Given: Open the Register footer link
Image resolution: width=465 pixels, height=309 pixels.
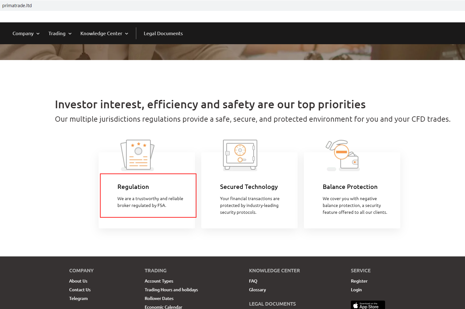Looking at the screenshot, I should (359, 281).
